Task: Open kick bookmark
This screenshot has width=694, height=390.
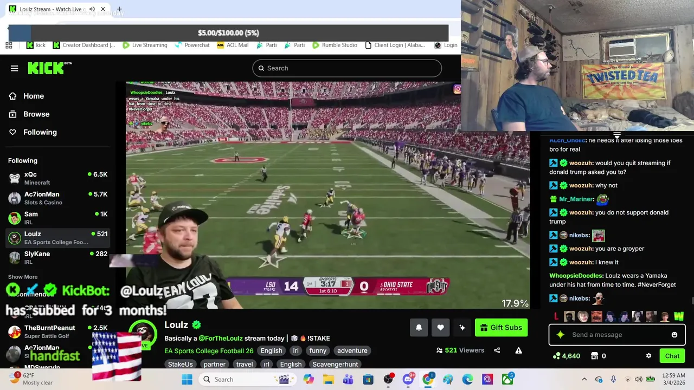Action: coord(36,45)
